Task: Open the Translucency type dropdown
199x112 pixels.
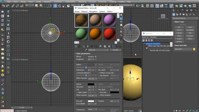Action: tap(92, 110)
